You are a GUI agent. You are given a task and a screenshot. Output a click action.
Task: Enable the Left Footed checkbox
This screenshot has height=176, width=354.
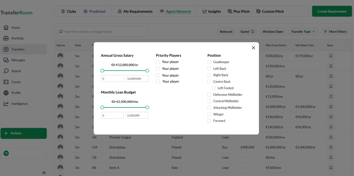(x=214, y=88)
